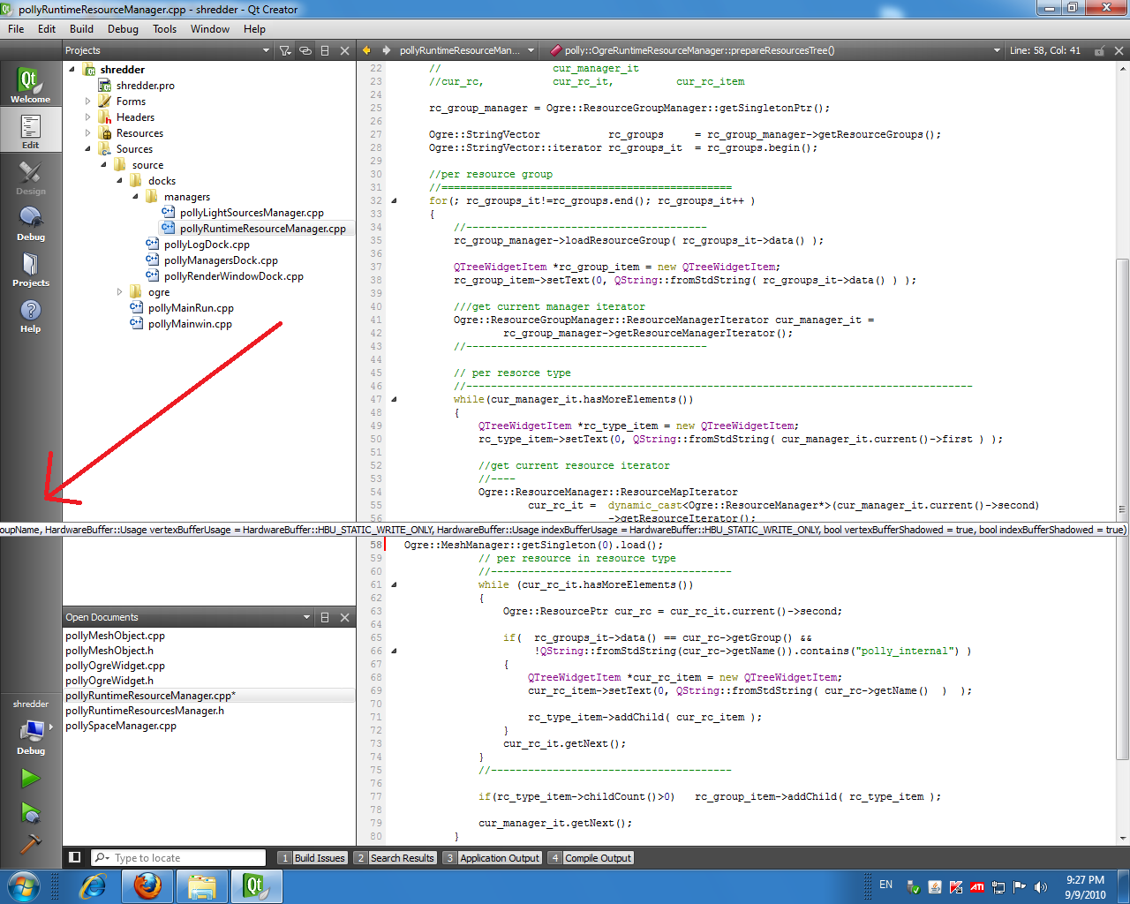Build the project with hammer icon

31,844
